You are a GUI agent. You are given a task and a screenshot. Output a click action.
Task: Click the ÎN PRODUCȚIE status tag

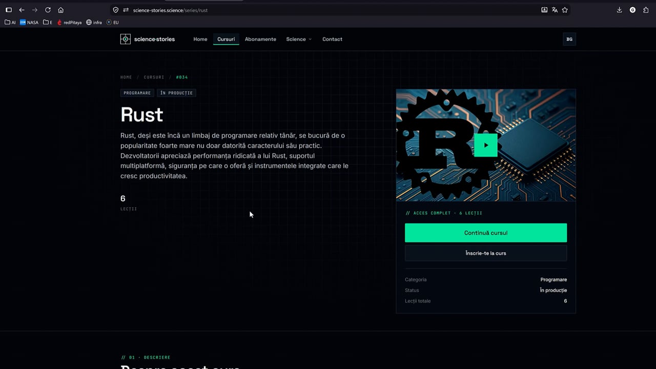(176, 93)
